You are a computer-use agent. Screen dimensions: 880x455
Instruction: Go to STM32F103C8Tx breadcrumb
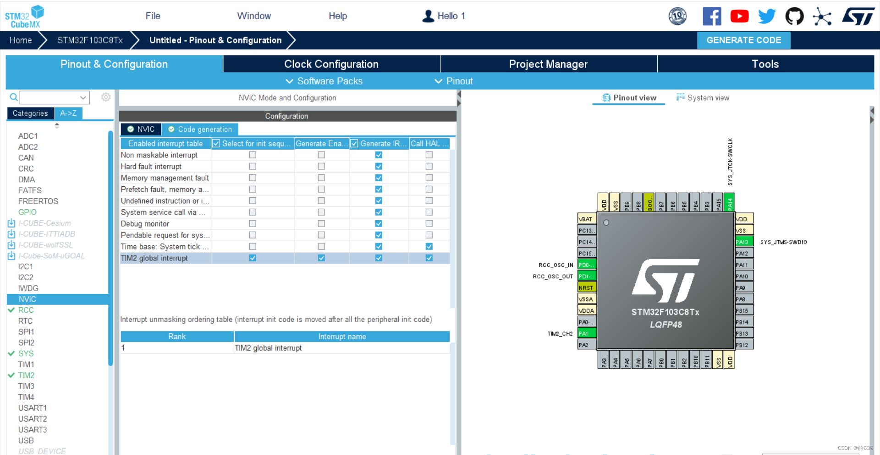tap(90, 40)
